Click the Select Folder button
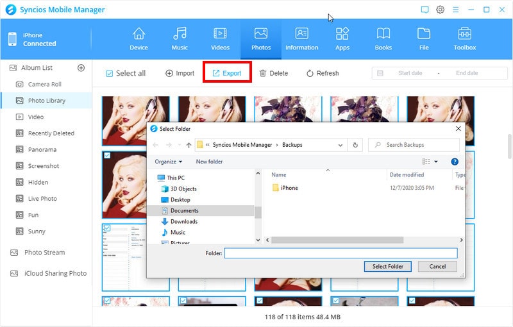This screenshot has height=327, width=513. point(388,267)
